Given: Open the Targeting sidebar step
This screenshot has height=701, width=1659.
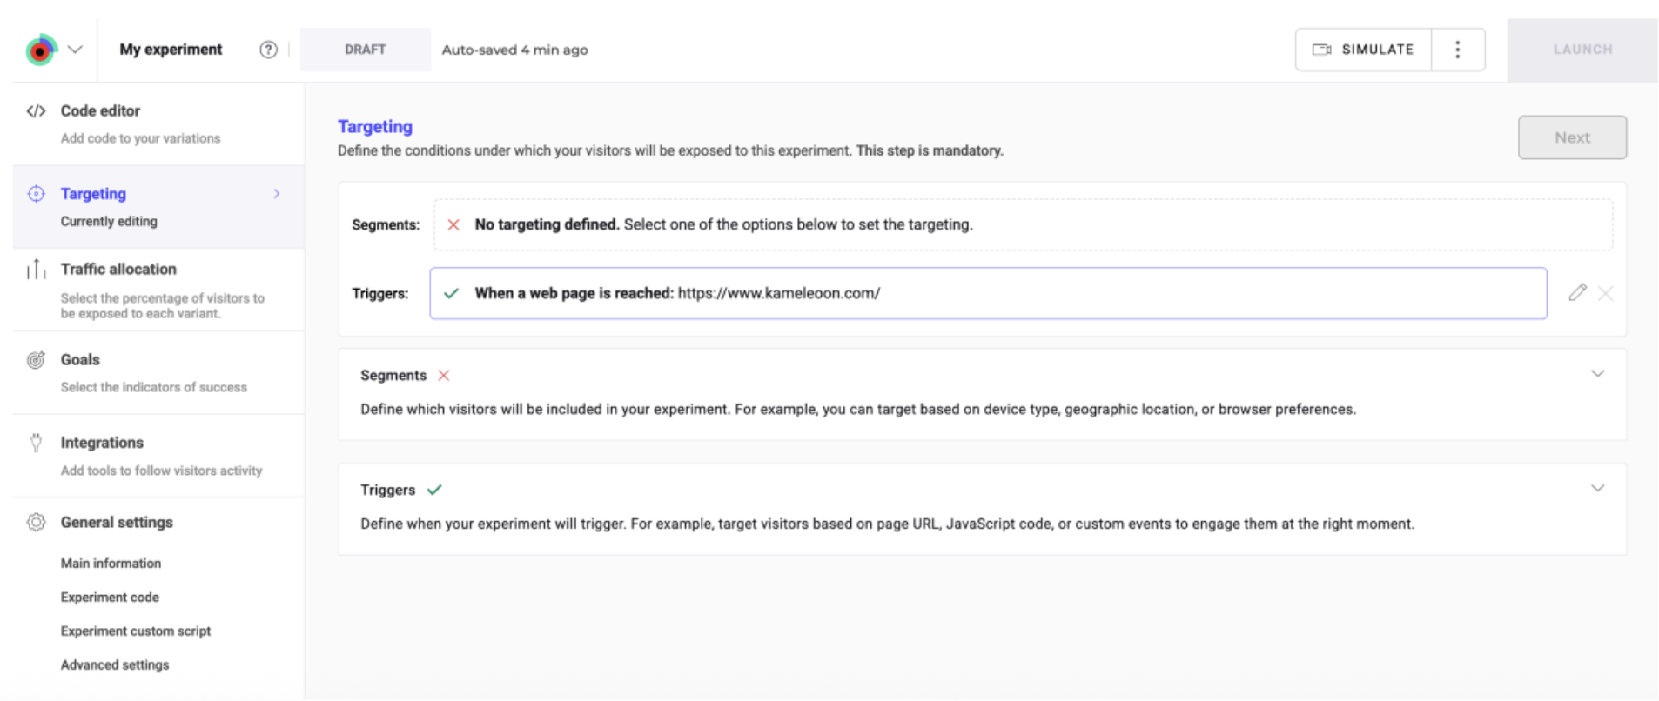Looking at the screenshot, I should pos(93,194).
